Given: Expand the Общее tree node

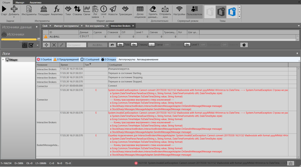Looking at the screenshot, I should [3, 60].
